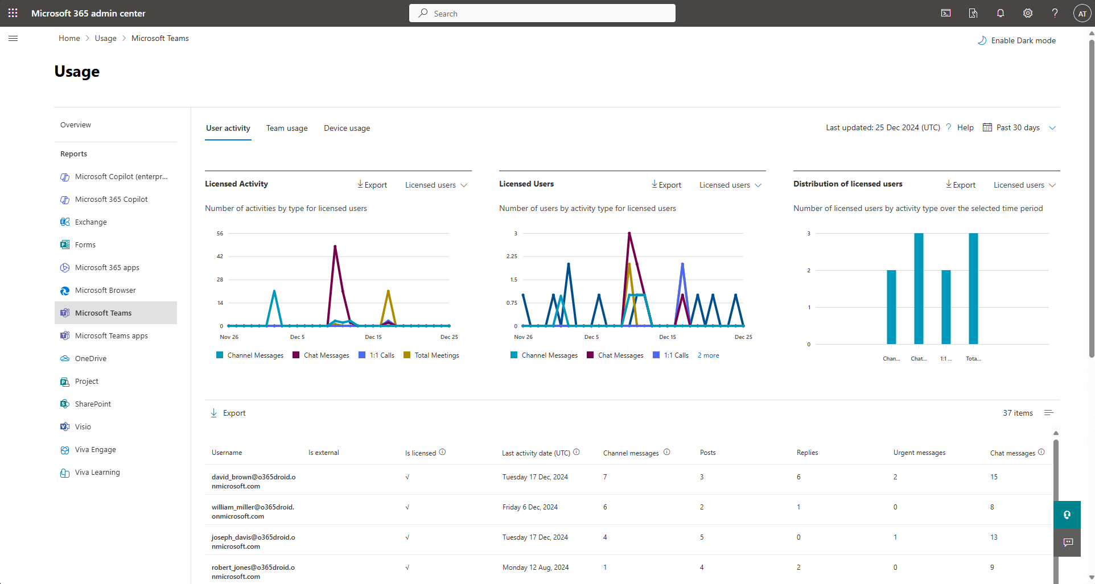The height and width of the screenshot is (584, 1095).
Task: Open the Viva Engage report
Action: pyautogui.click(x=95, y=449)
